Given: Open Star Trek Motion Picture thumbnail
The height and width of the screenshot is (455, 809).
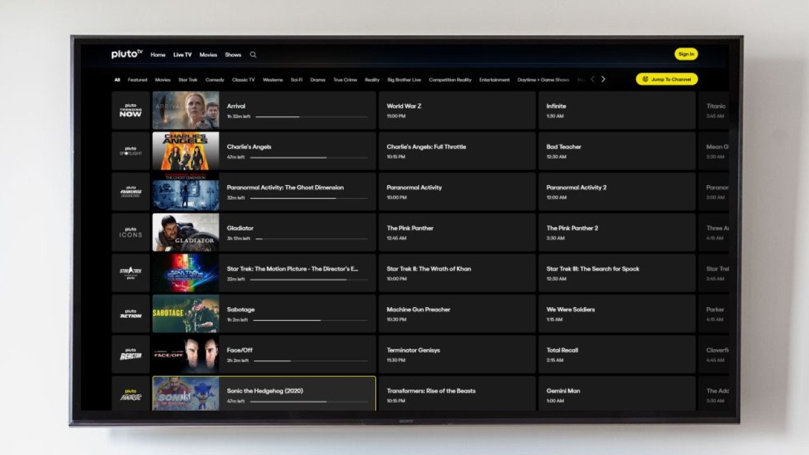Looking at the screenshot, I should click(186, 273).
